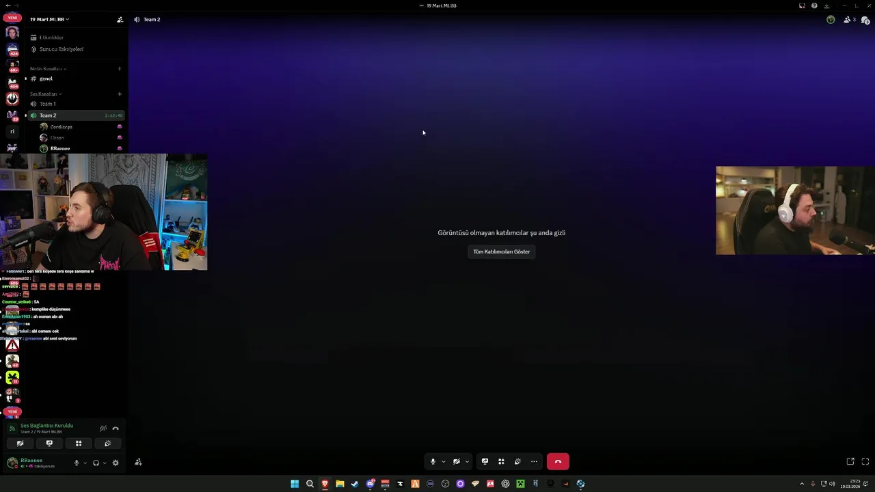Deafen with headphones icon in user panel
875x492 pixels.
[x=96, y=463]
